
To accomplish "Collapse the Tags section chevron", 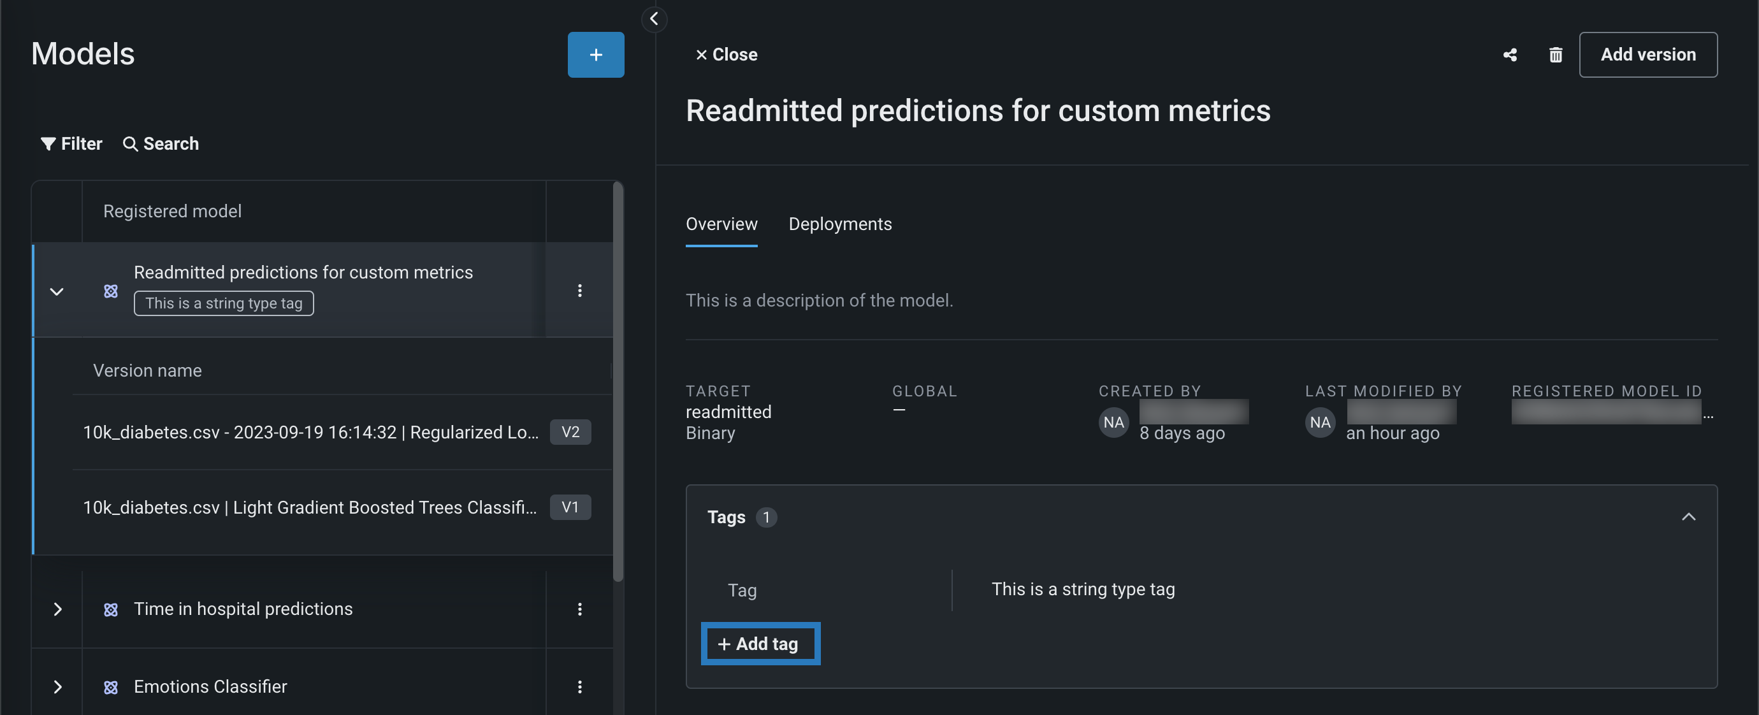I will coord(1688,517).
